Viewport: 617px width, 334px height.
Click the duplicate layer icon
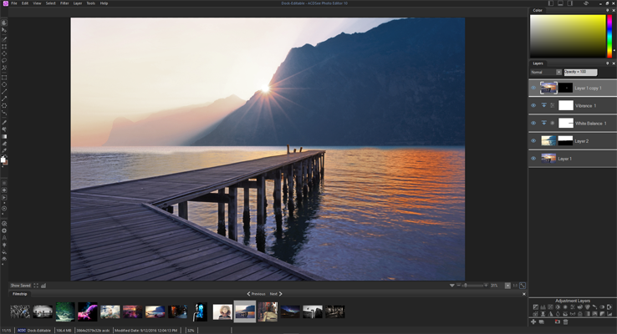pyautogui.click(x=542, y=321)
